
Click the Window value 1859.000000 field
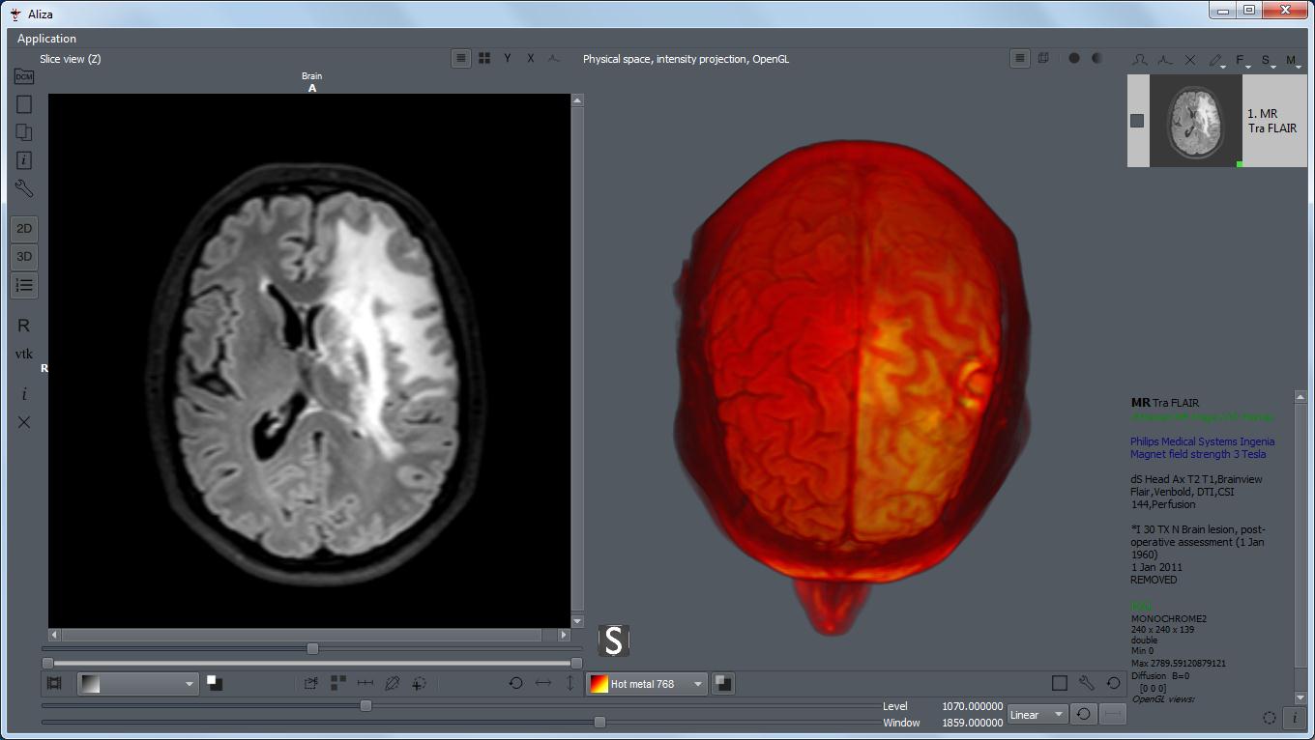point(972,723)
